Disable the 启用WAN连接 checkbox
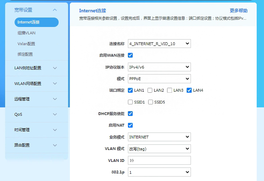Viewport: 264px width, 181px height. pos(130,55)
